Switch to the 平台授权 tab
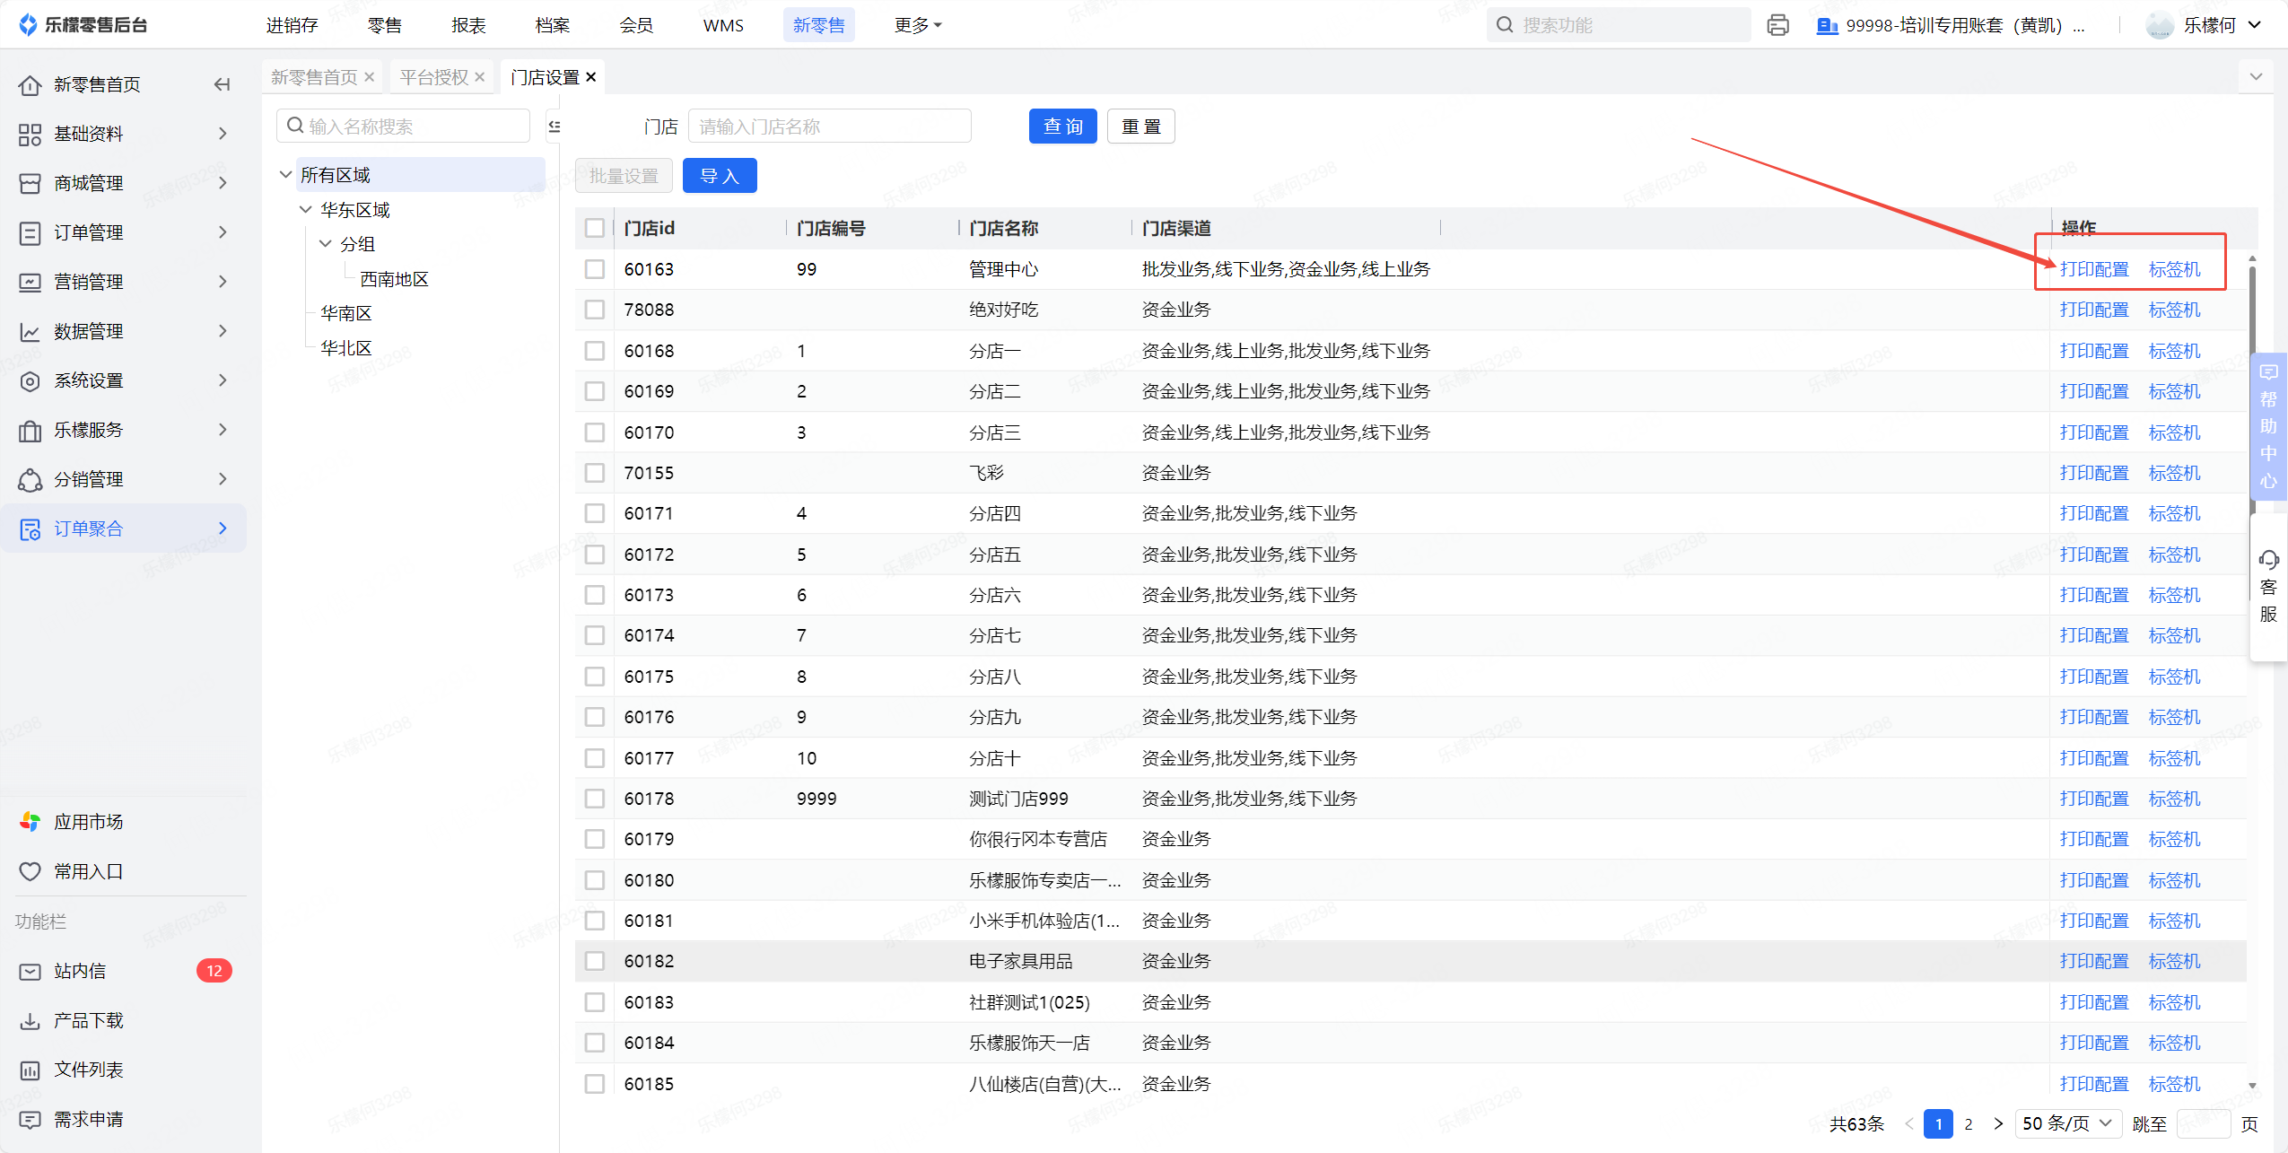Viewport: 2288px width, 1153px height. (x=433, y=77)
